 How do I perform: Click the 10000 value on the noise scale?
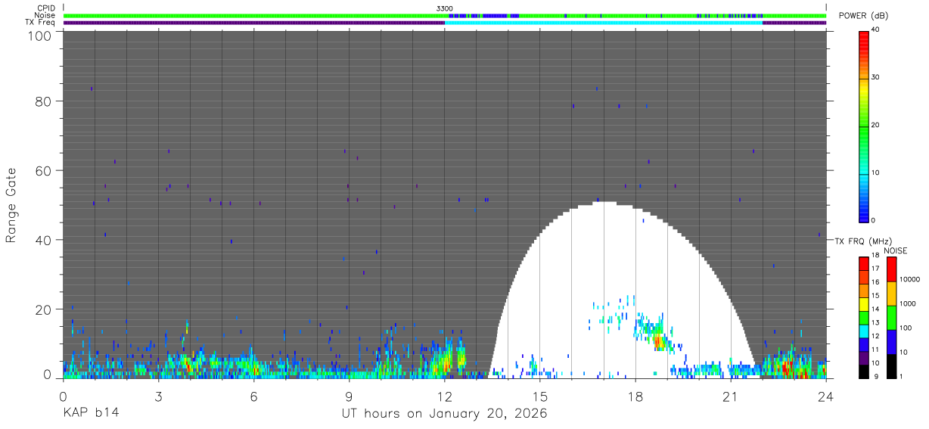point(910,279)
